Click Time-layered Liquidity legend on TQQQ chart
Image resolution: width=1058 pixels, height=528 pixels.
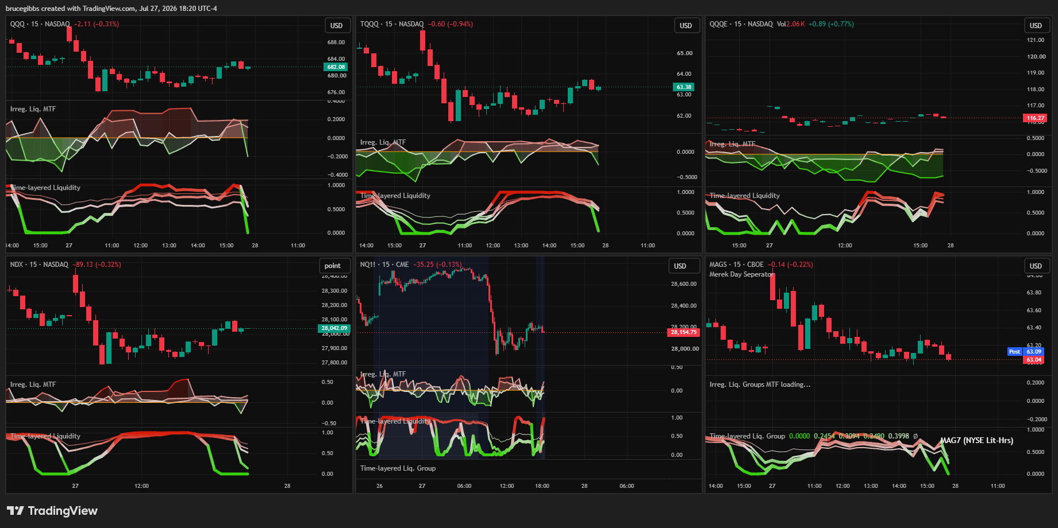point(395,196)
